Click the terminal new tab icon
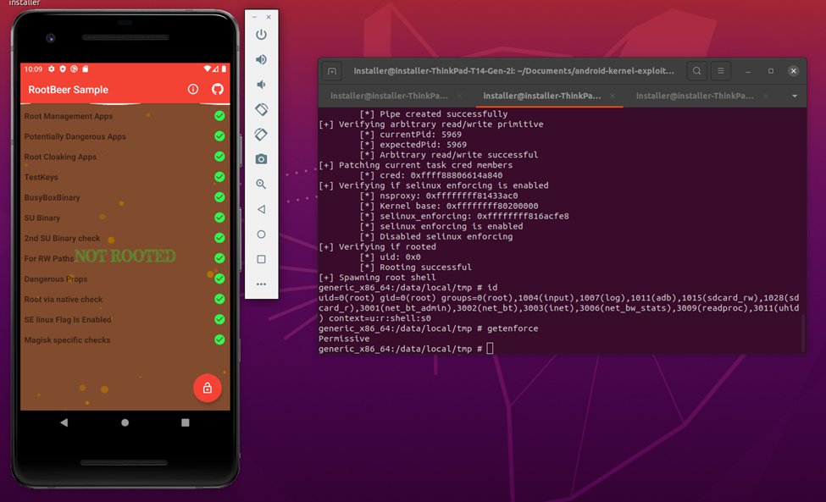The image size is (826, 502). (332, 71)
